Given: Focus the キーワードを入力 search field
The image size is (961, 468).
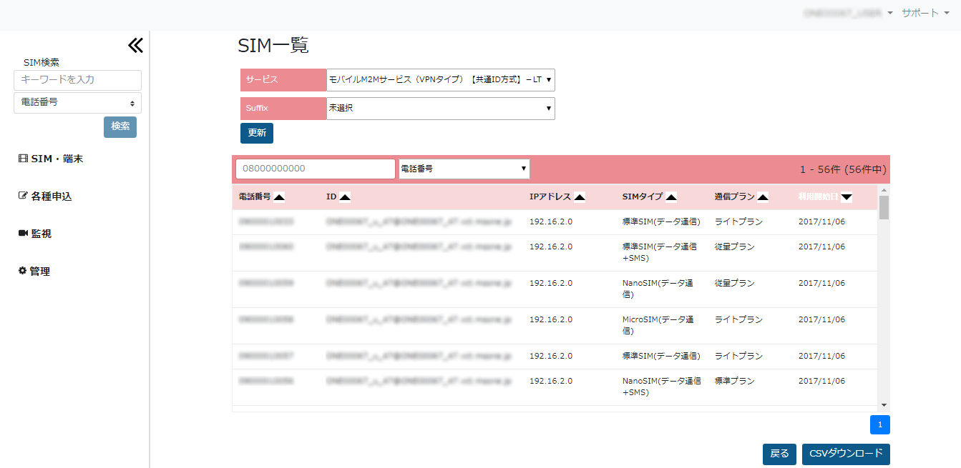Looking at the screenshot, I should point(77,80).
